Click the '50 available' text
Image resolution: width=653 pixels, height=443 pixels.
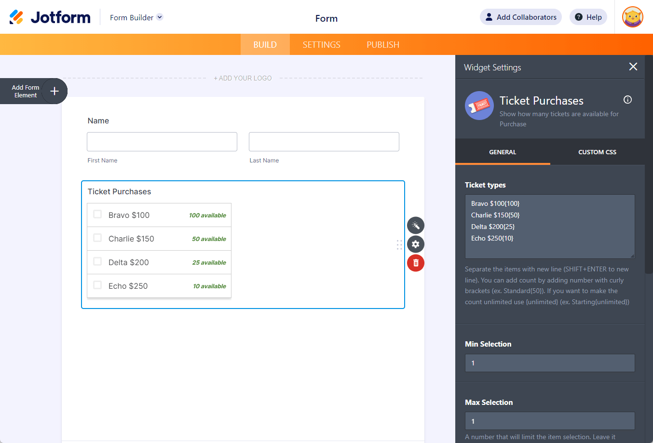(x=209, y=239)
